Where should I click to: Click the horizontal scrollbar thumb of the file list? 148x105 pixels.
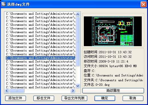17,91
